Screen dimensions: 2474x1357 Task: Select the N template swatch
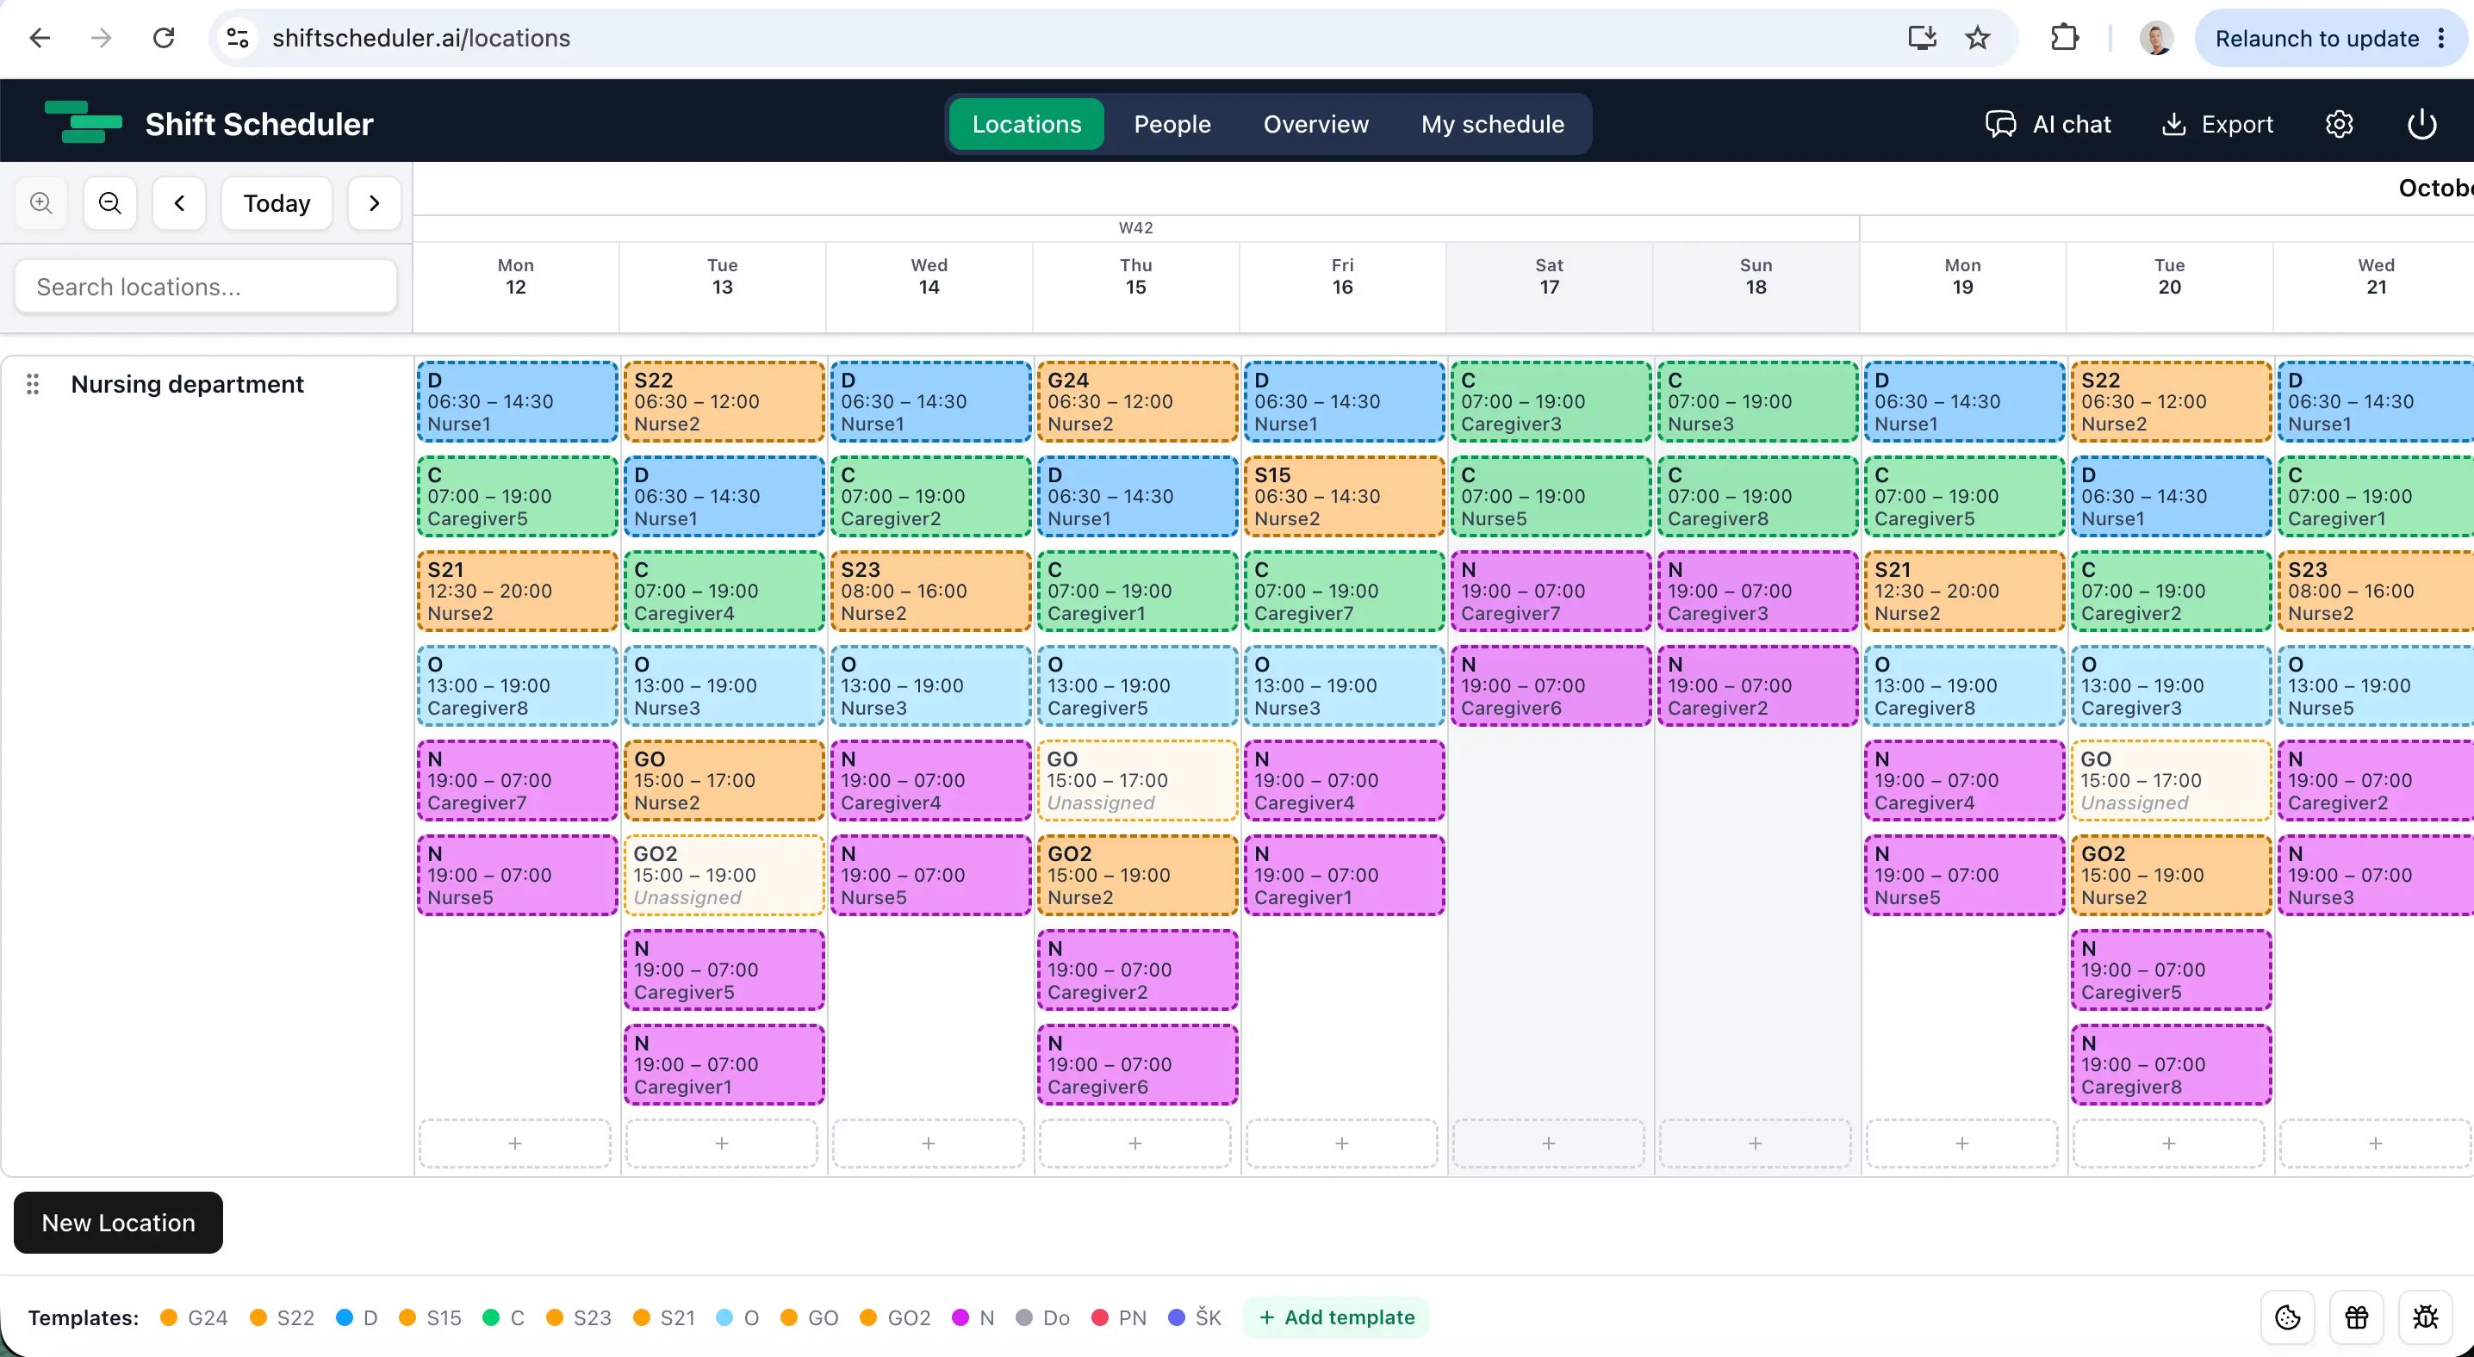click(x=960, y=1317)
